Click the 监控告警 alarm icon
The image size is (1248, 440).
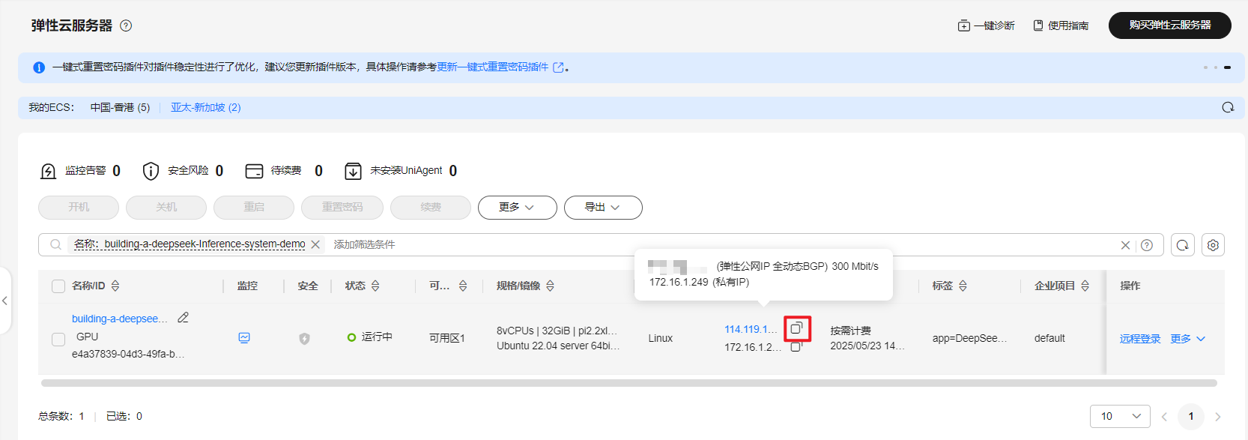pos(48,171)
